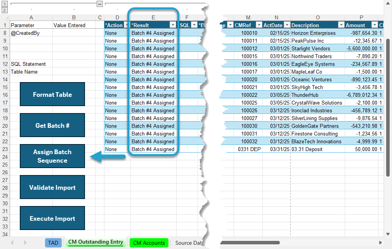The image size is (392, 249).
Task: Select the PeakPulse Inc description cell
Action: tap(318, 41)
